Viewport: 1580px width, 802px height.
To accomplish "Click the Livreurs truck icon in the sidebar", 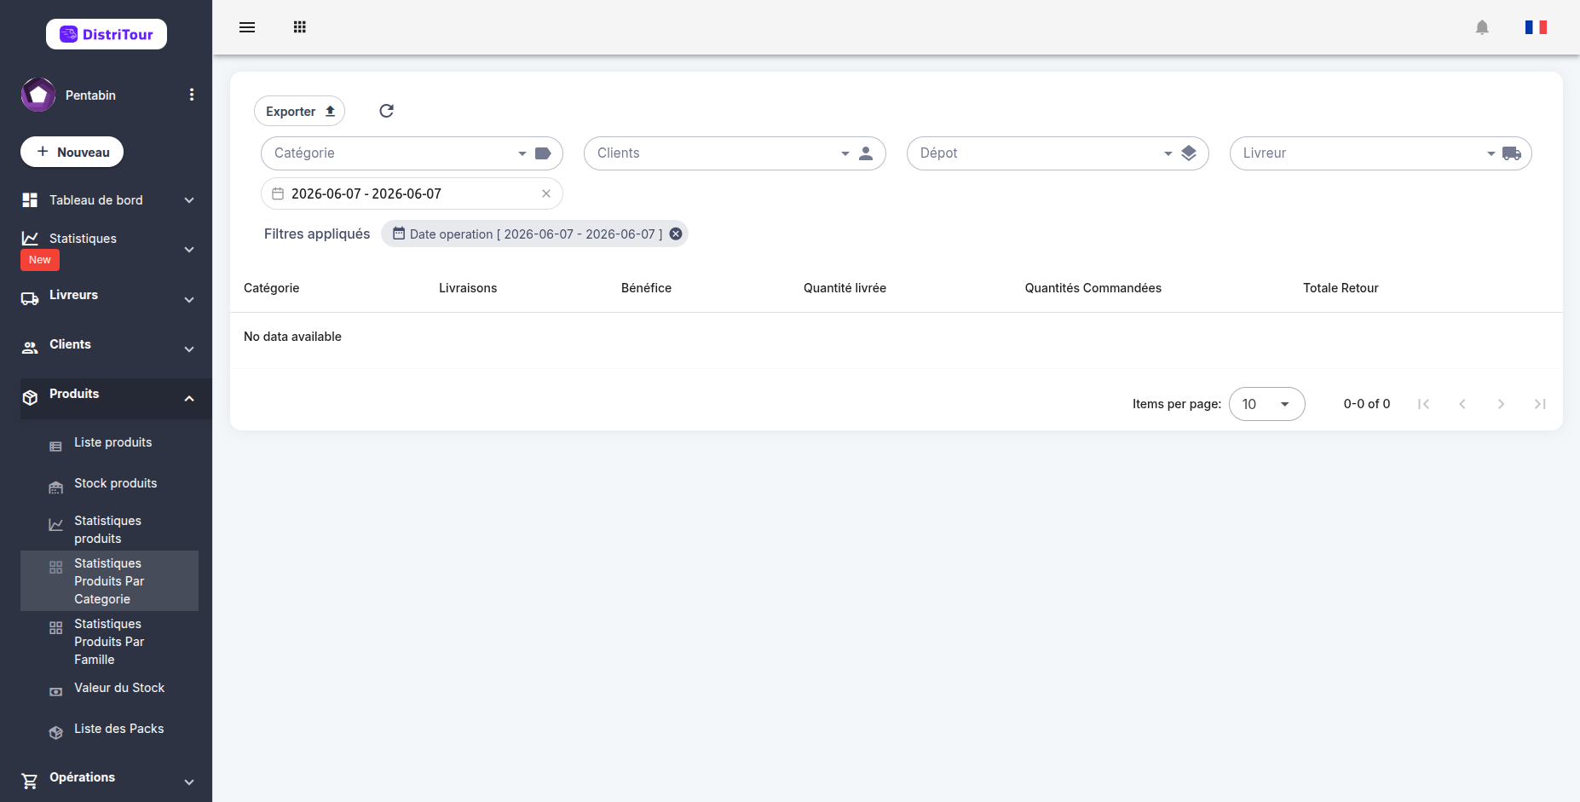I will 30,299.
